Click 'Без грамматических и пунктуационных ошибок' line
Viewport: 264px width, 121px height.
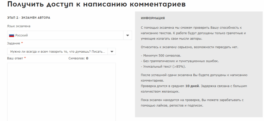[180, 61]
